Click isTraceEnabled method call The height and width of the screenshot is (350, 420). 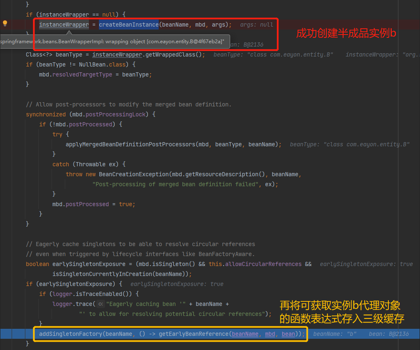click(99, 294)
